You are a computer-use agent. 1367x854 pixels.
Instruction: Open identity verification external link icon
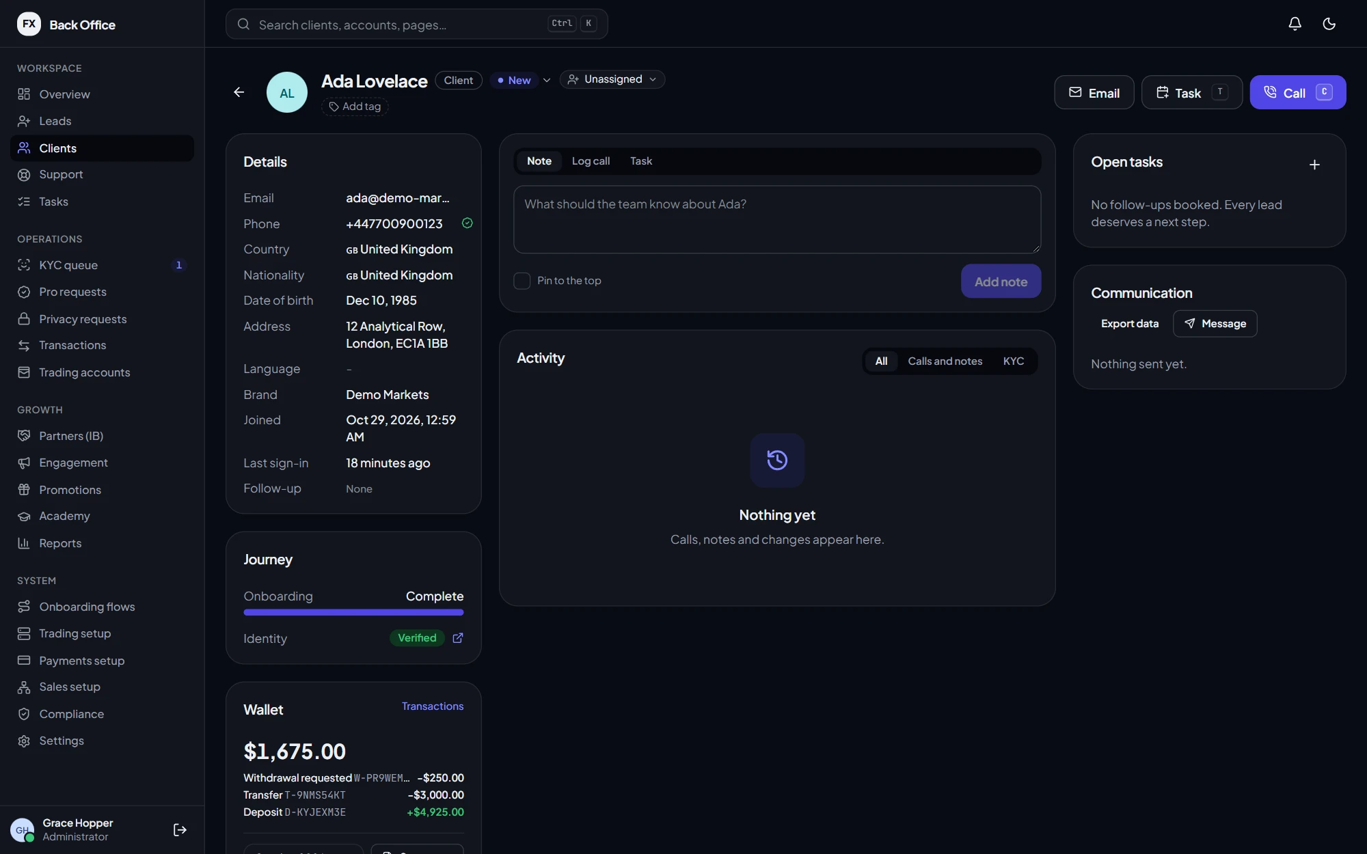click(x=458, y=638)
